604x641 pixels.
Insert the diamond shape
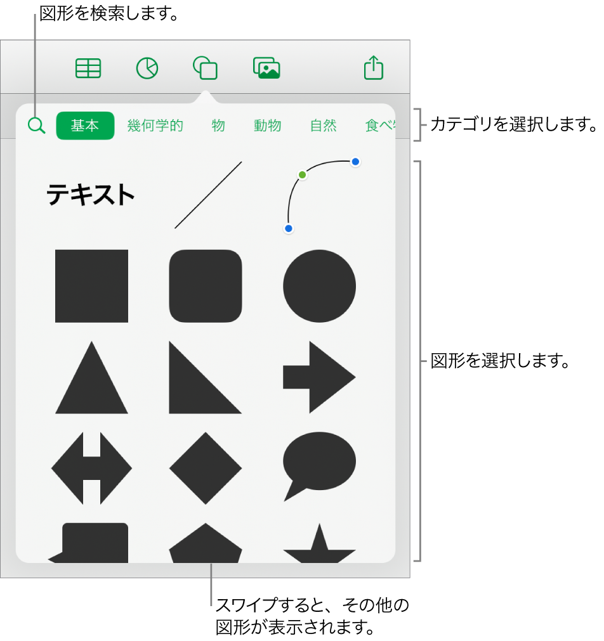pos(206,468)
